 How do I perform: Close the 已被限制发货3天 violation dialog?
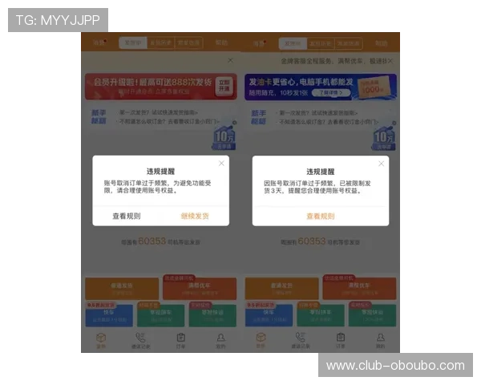click(x=382, y=164)
